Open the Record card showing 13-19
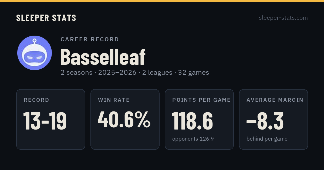Screen dimensions: 324x170 tap(51, 119)
